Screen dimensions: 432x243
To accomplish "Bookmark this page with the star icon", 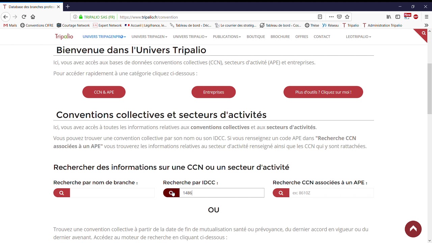I will point(347,17).
